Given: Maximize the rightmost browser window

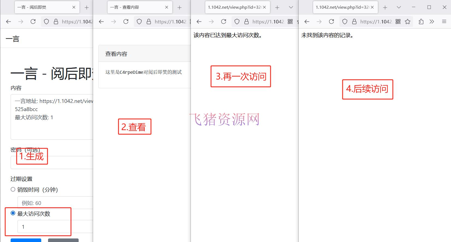Looking at the screenshot, I should 429,7.
